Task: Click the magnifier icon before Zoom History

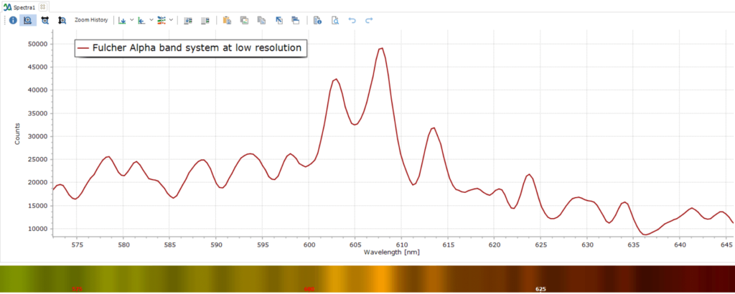Action: pos(62,20)
